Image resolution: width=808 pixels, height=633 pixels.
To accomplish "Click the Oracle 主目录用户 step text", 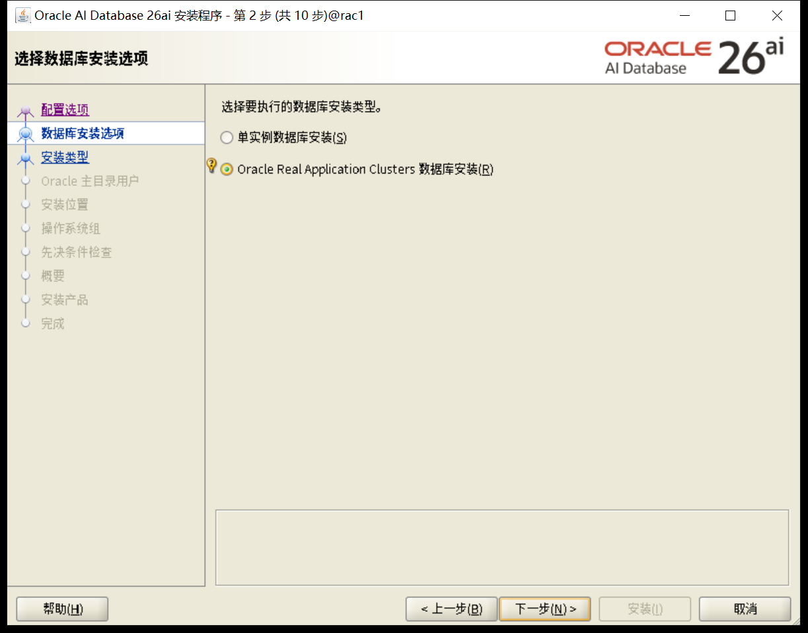I will [x=90, y=181].
